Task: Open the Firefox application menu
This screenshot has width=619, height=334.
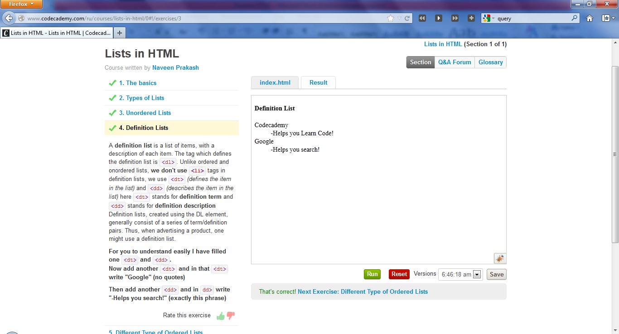Action: (x=21, y=4)
